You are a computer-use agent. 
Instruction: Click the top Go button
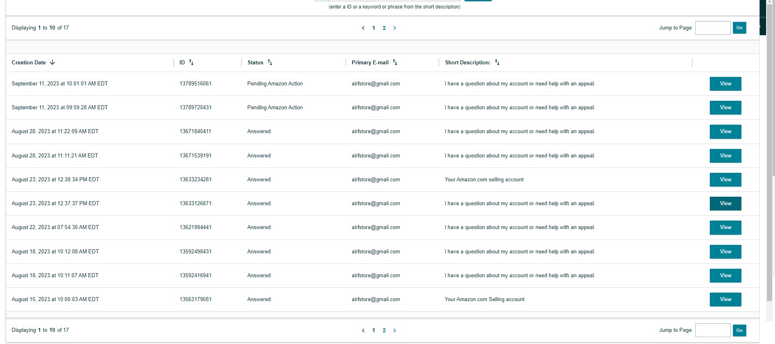pos(739,28)
